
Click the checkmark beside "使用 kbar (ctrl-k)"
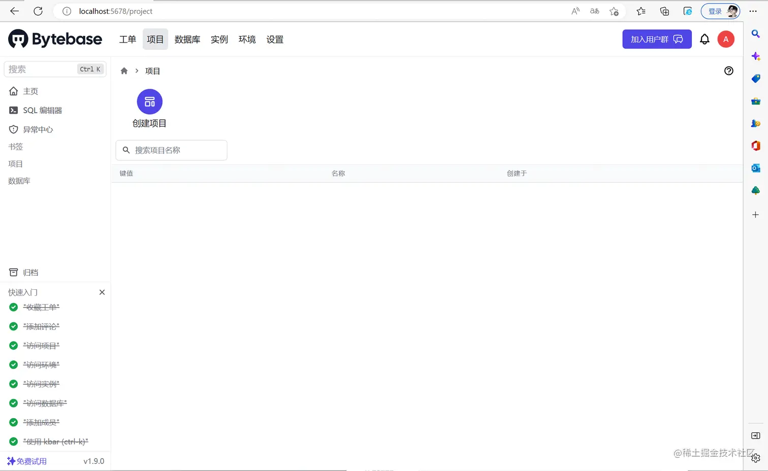[13, 442]
